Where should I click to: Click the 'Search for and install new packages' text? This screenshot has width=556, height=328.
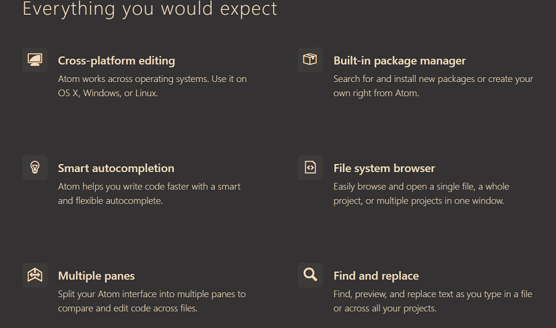point(433,86)
